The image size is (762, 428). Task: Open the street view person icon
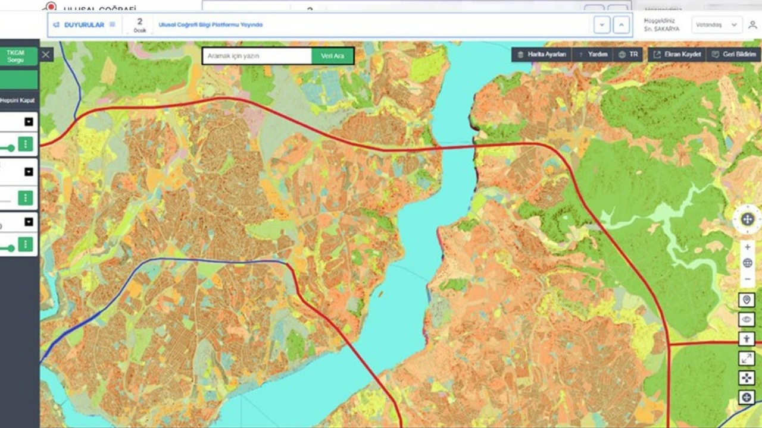(x=747, y=339)
